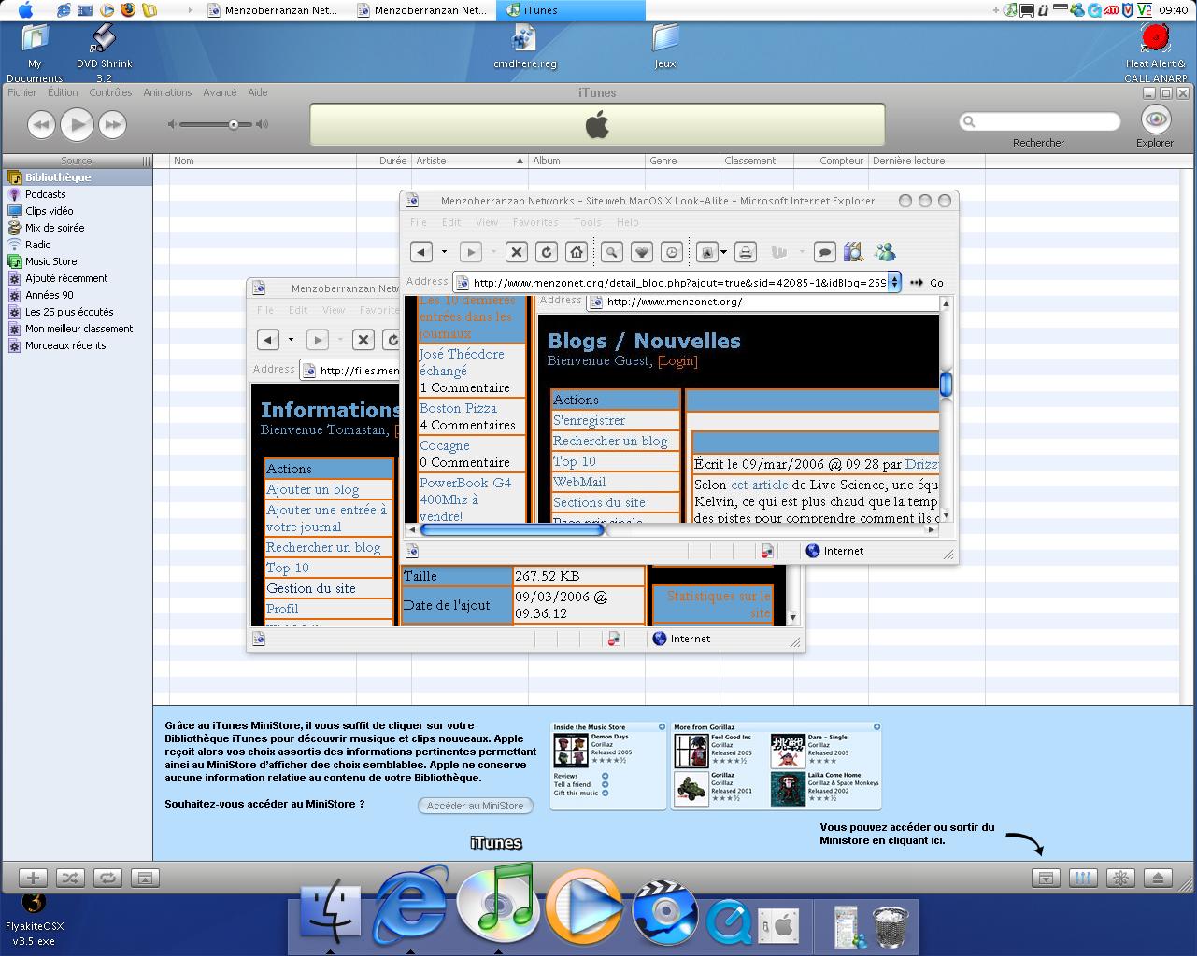Image resolution: width=1197 pixels, height=956 pixels.
Task: Open the Avancé menu in iTunes
Action: pyautogui.click(x=220, y=92)
